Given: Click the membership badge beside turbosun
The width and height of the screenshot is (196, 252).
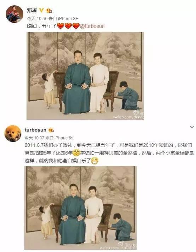Looking at the screenshot, I should coord(51,130).
